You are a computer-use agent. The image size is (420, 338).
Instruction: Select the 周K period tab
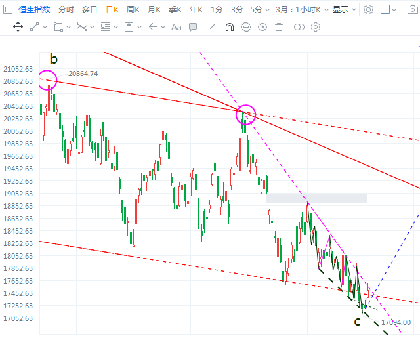(133, 10)
